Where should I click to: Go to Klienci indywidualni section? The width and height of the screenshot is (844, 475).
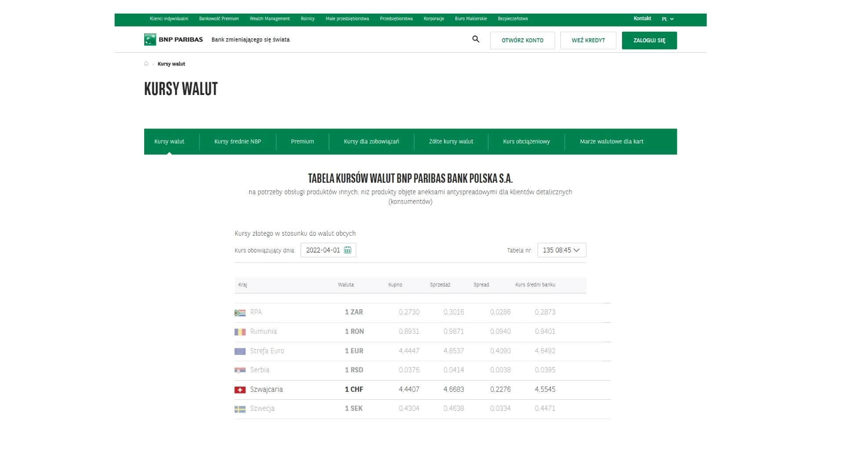click(169, 18)
